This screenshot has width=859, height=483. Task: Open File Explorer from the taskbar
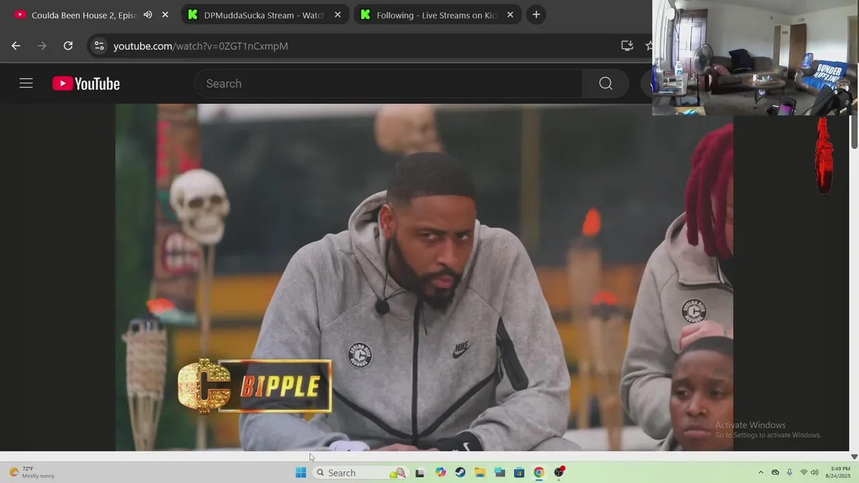click(x=480, y=473)
